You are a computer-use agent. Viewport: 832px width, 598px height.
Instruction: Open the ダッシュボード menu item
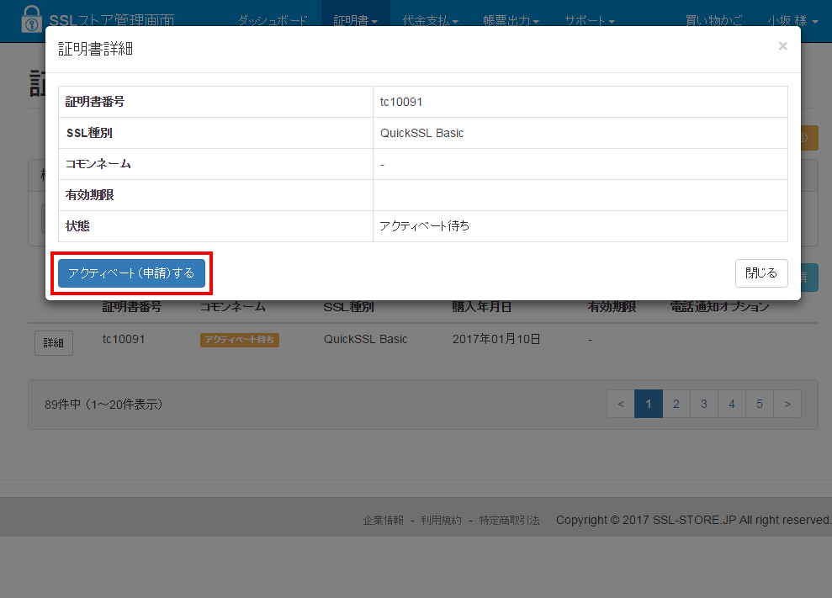[x=273, y=21]
